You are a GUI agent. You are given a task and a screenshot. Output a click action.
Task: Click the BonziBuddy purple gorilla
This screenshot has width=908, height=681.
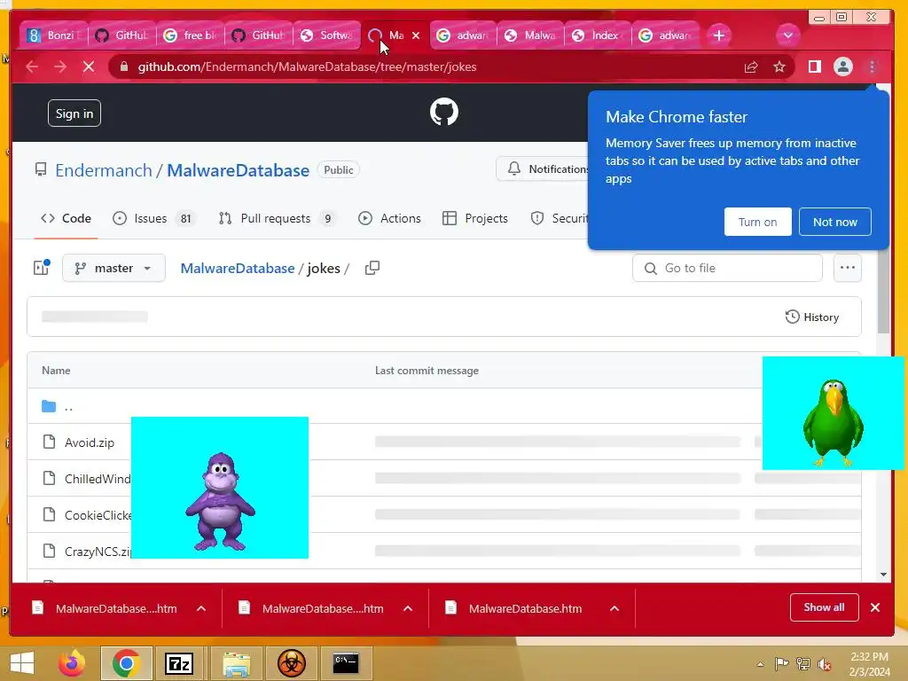click(x=220, y=502)
